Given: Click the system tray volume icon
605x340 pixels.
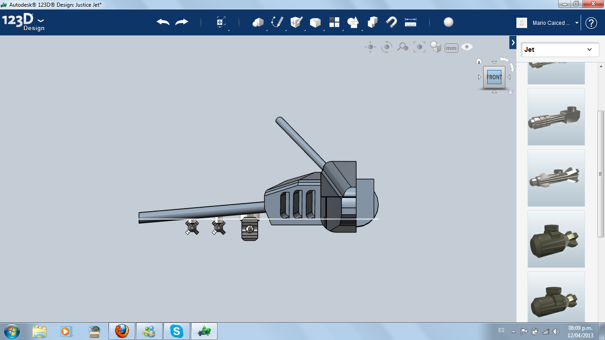Looking at the screenshot, I should tap(555, 331).
